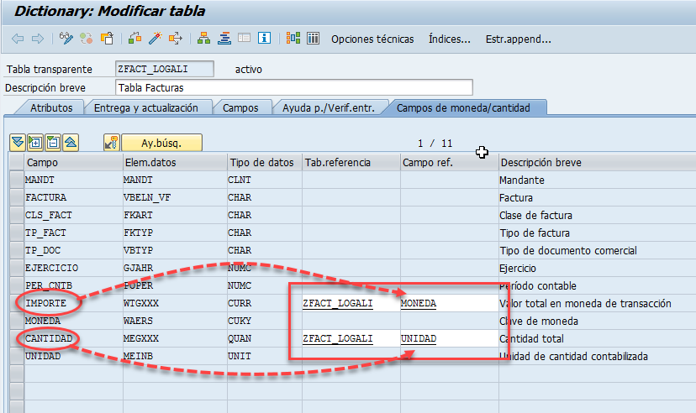
Task: Open the table contents grid icon
Action: tap(313, 38)
